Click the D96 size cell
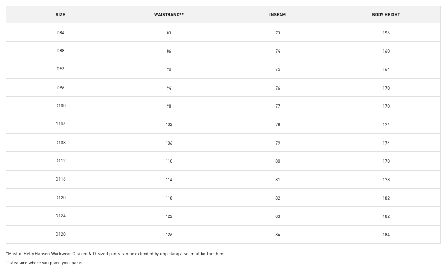Screen dimensions: 448x273 [x=60, y=88]
